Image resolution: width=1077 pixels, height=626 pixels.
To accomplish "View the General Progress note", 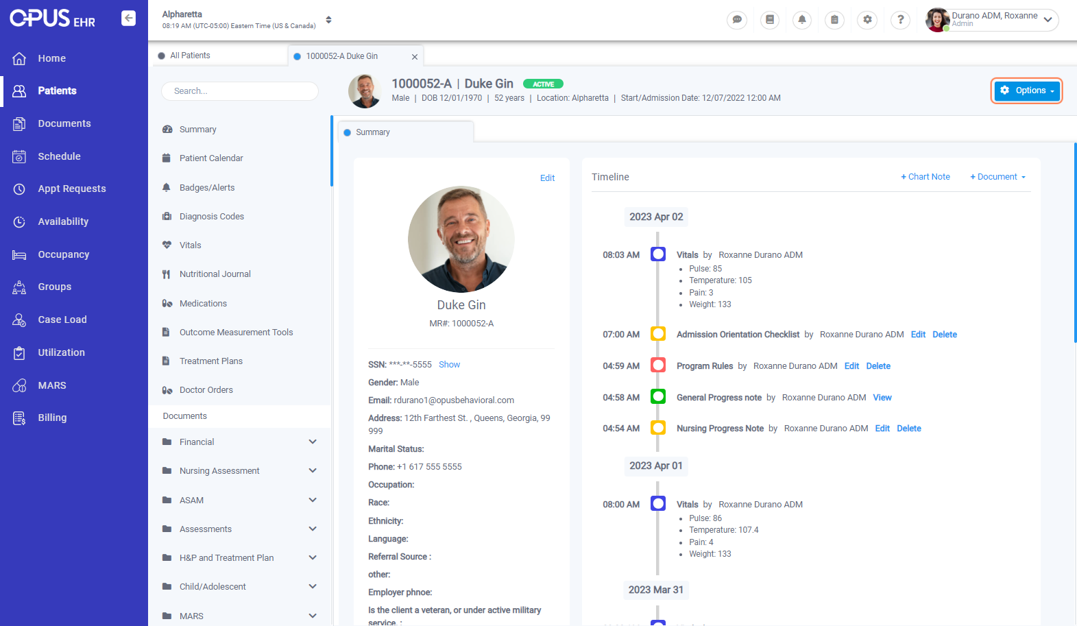I will point(882,398).
